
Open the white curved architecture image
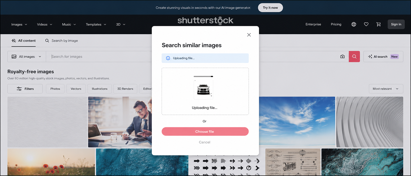point(370,122)
